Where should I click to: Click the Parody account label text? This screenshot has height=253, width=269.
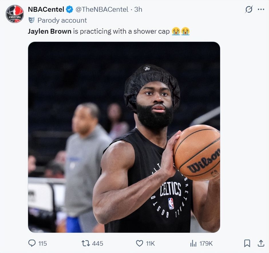tap(62, 20)
